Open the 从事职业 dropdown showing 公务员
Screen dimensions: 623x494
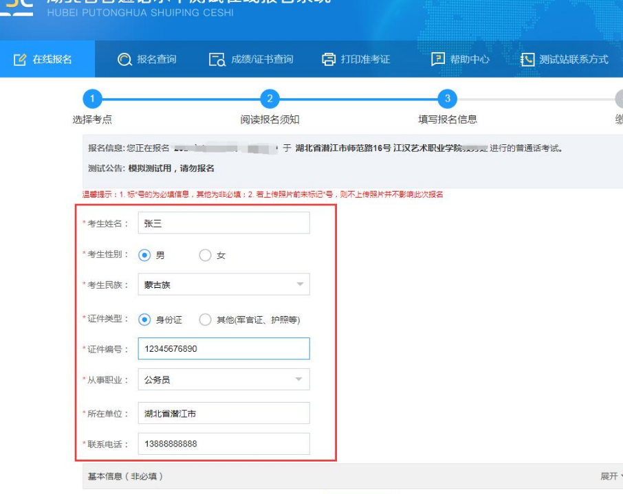(x=223, y=379)
